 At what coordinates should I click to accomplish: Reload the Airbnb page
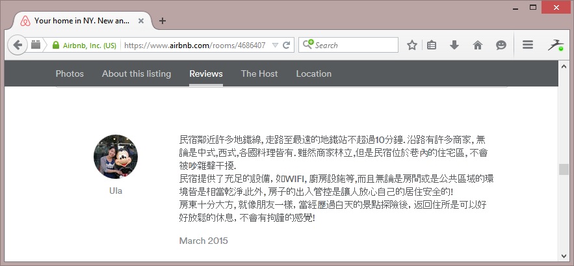click(288, 46)
